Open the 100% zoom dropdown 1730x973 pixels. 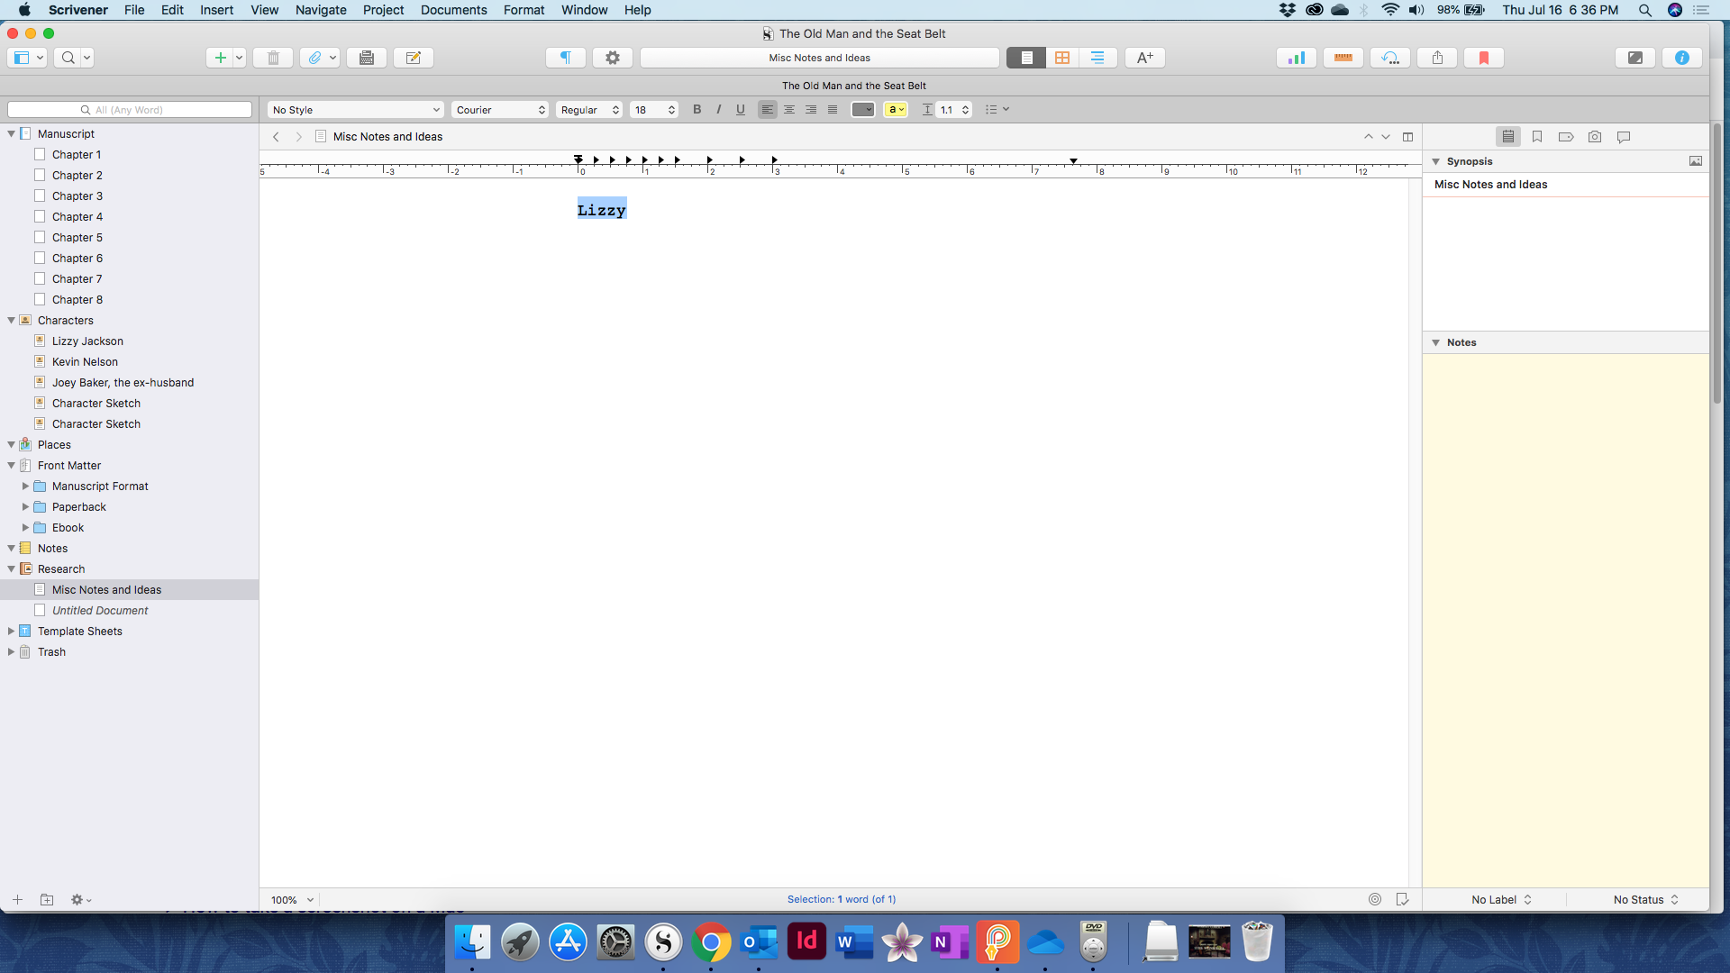click(293, 900)
